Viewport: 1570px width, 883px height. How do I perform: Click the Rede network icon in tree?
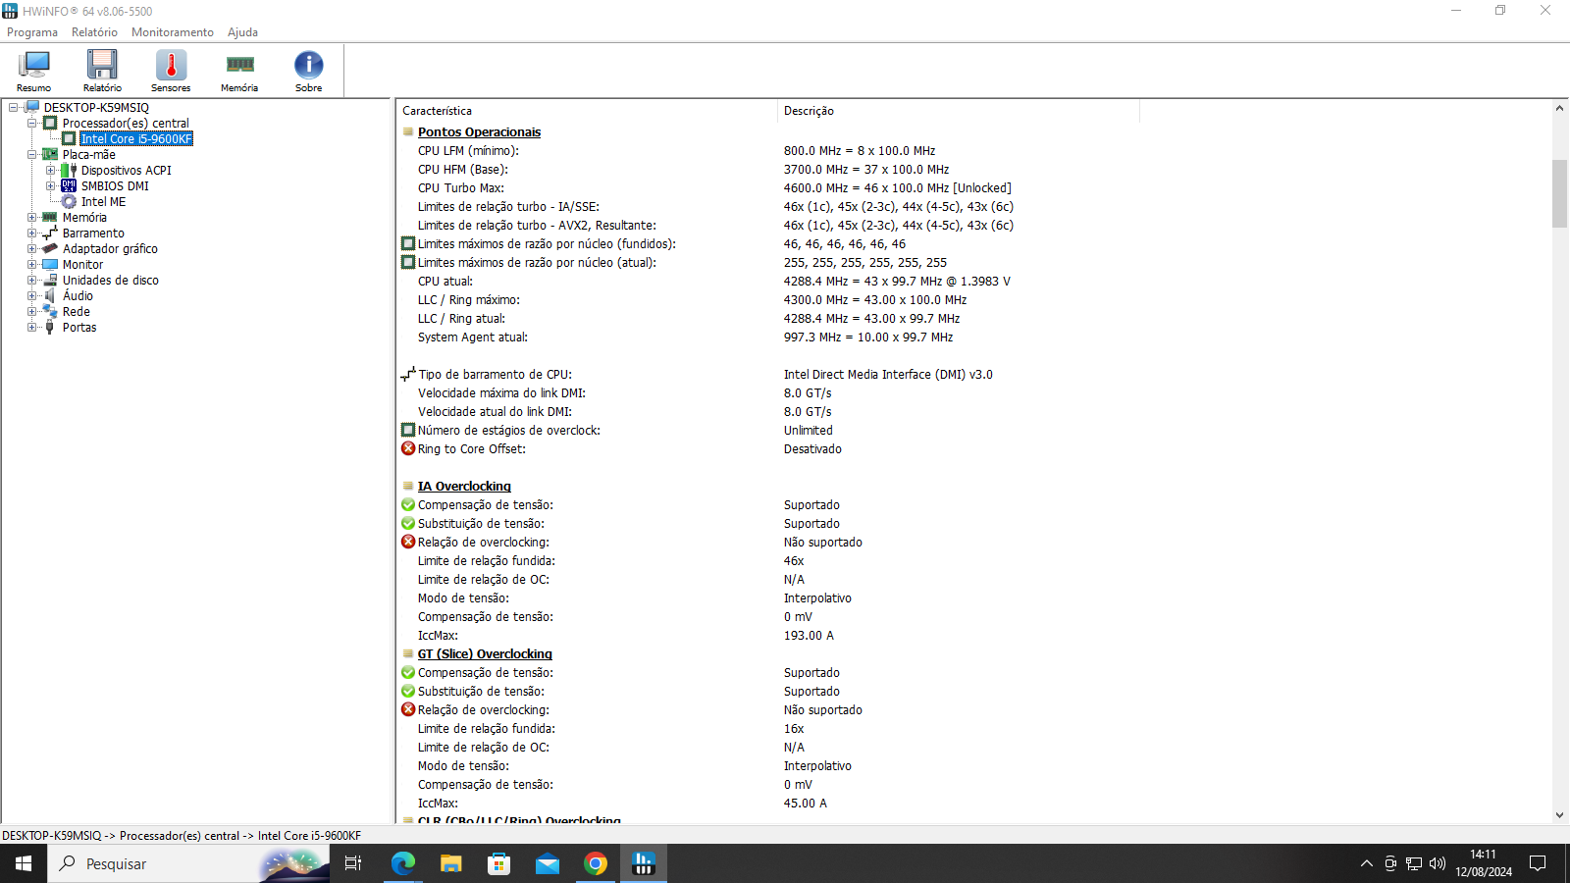point(50,312)
